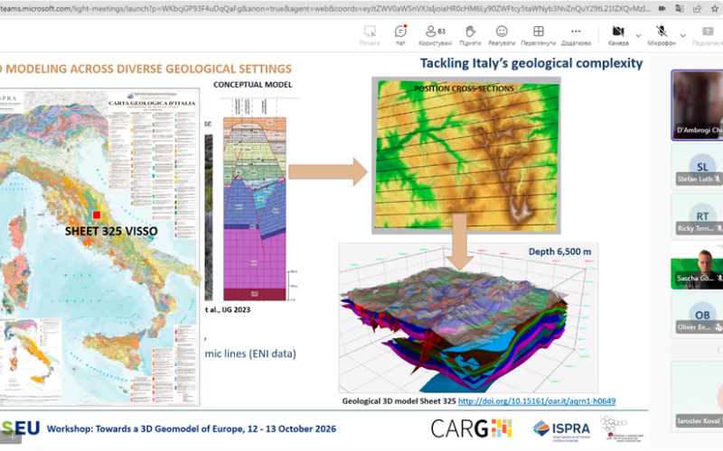Select the OB avatar tile
Screen dimensions: 723x451
tap(697, 315)
